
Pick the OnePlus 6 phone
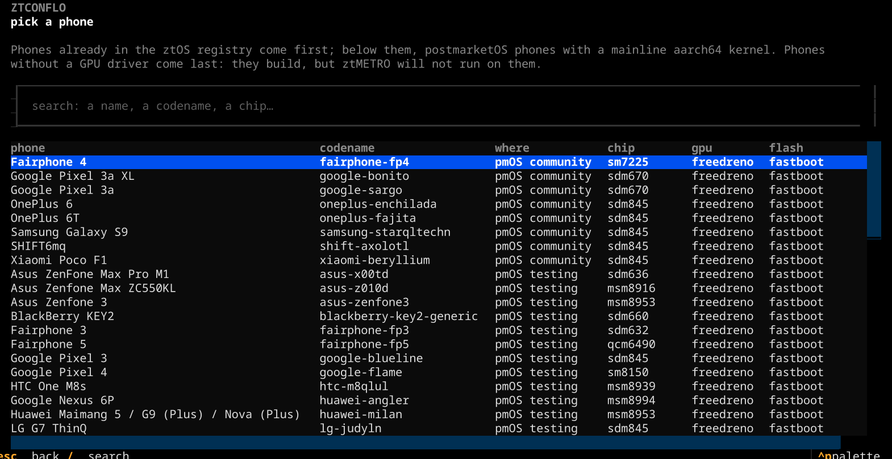pos(439,204)
